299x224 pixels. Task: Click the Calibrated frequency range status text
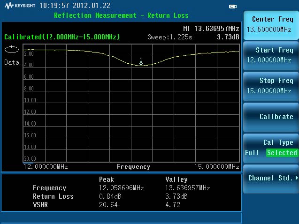[62, 37]
